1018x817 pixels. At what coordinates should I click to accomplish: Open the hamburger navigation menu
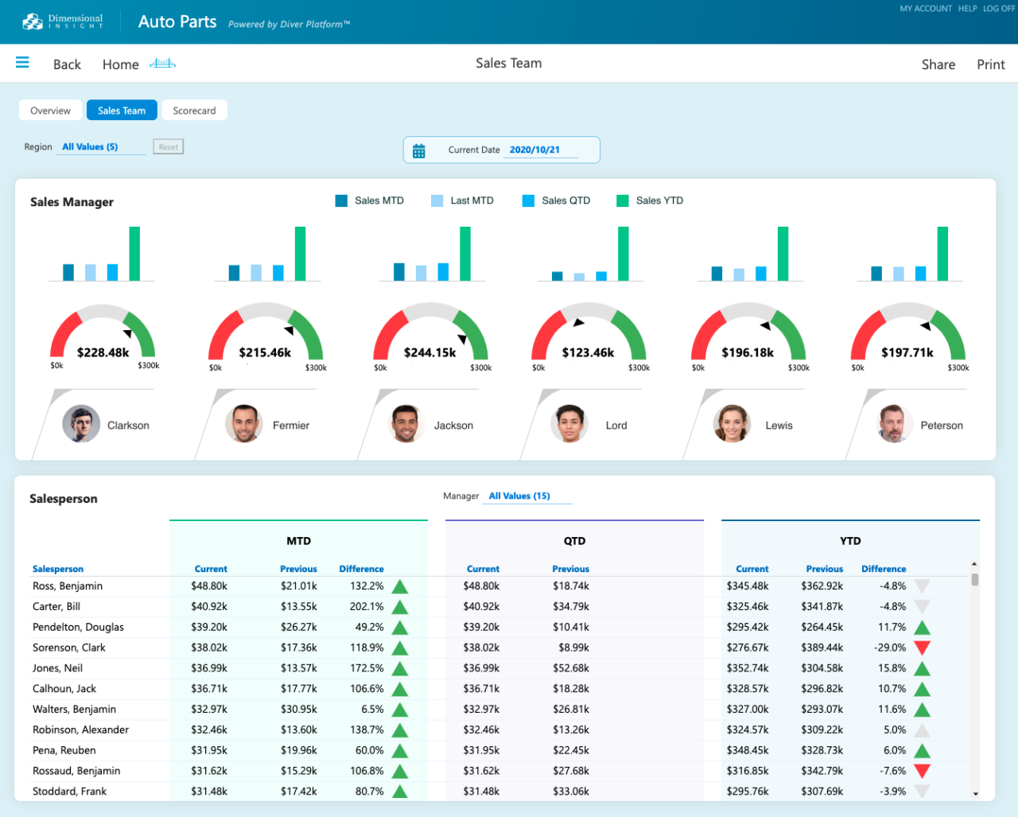21,63
